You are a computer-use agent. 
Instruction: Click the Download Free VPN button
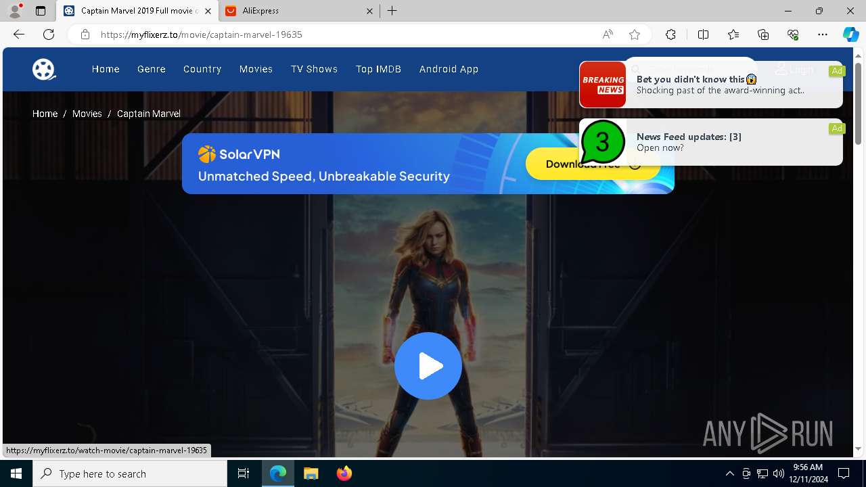point(593,164)
